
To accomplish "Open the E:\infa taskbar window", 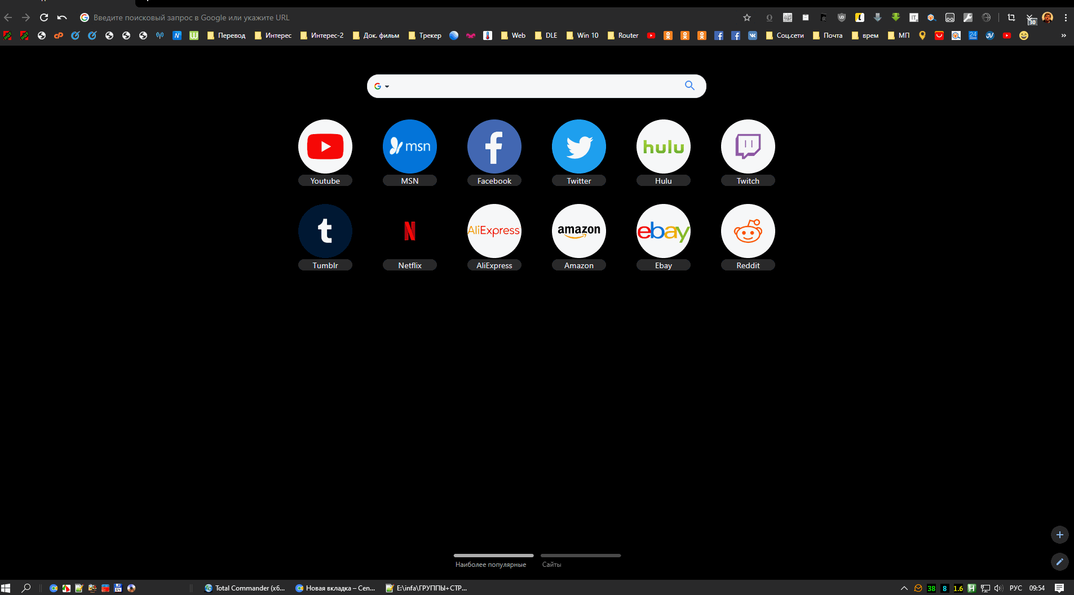I will pyautogui.click(x=426, y=588).
